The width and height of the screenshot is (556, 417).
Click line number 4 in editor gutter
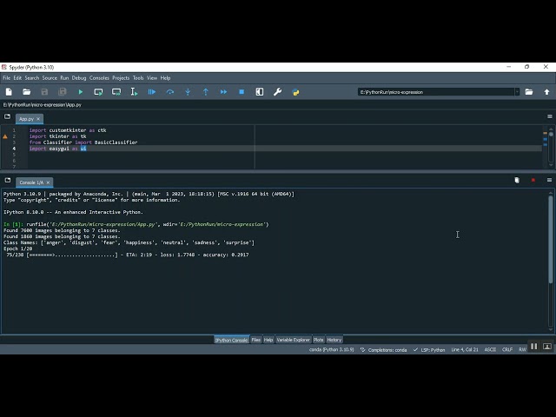(14, 149)
